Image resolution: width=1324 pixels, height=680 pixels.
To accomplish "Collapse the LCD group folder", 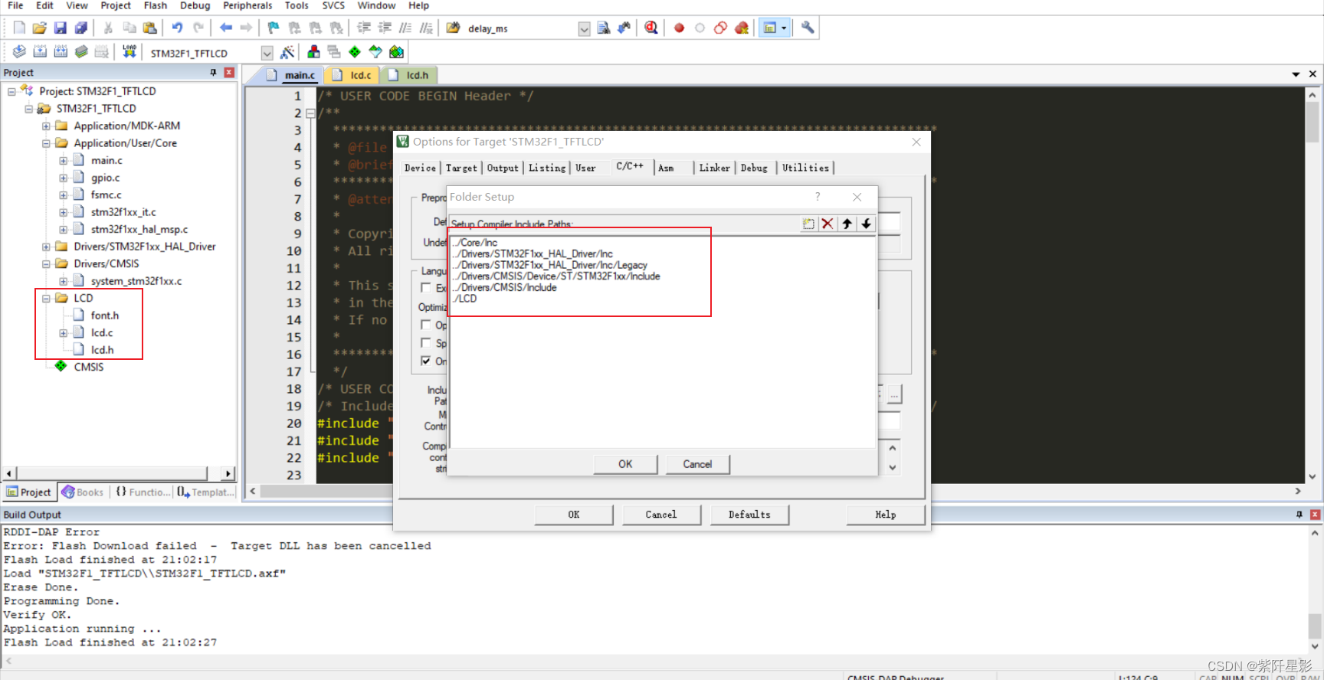I will 46,298.
